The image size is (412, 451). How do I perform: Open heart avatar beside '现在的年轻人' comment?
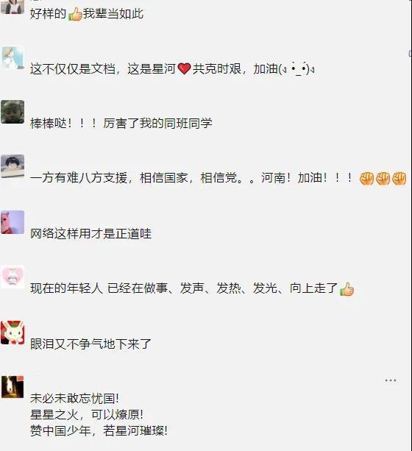13,277
